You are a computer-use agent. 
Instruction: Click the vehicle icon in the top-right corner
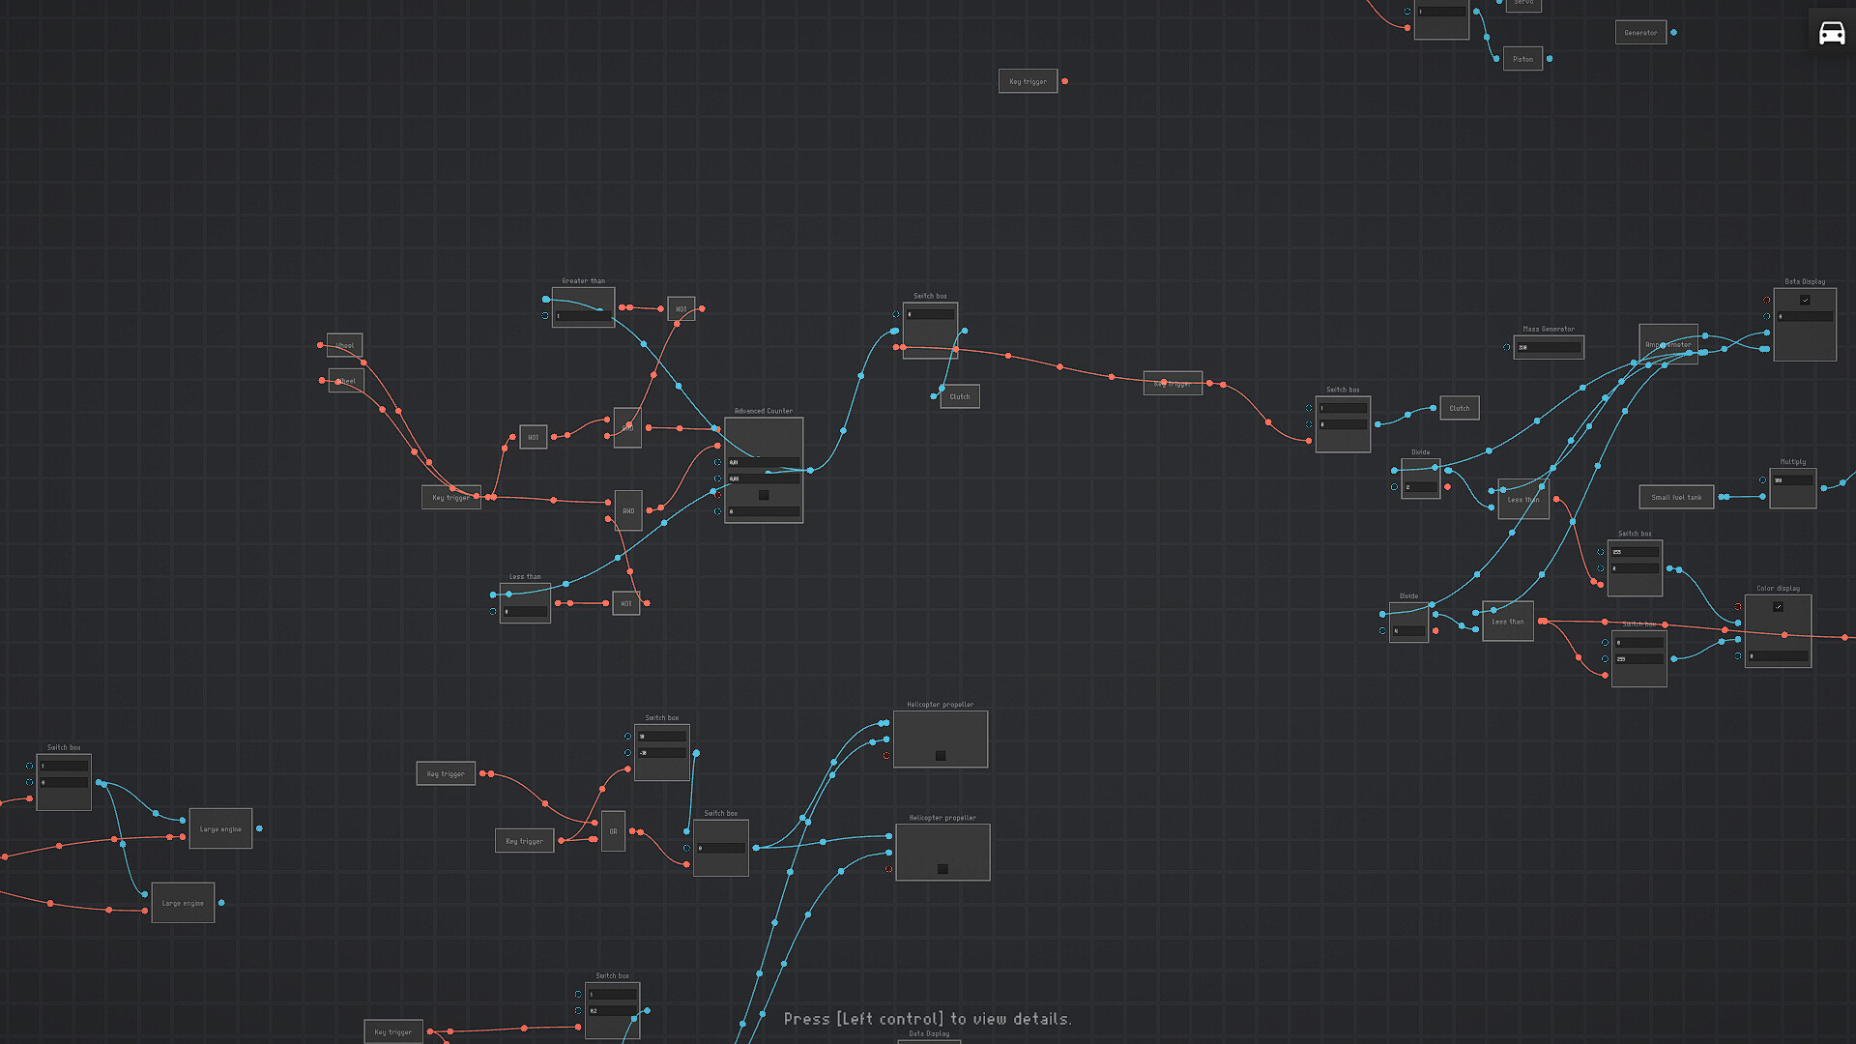point(1830,32)
